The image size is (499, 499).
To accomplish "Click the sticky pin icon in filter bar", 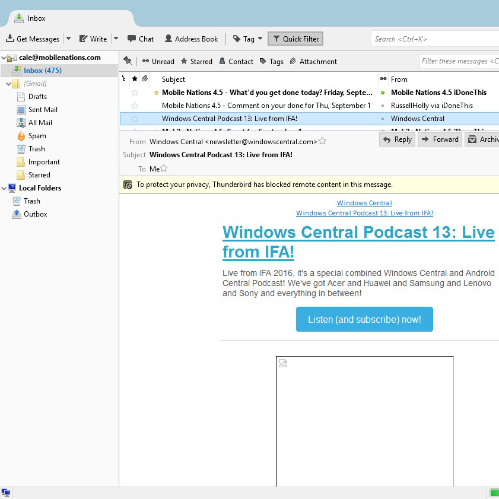I will click(x=127, y=61).
